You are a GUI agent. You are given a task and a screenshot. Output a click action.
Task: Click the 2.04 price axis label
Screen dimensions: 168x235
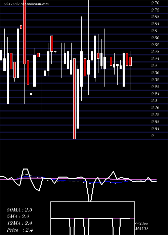(x=155, y=129)
